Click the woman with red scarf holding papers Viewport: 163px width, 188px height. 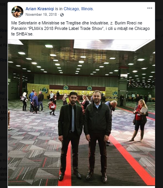(x=140, y=120)
